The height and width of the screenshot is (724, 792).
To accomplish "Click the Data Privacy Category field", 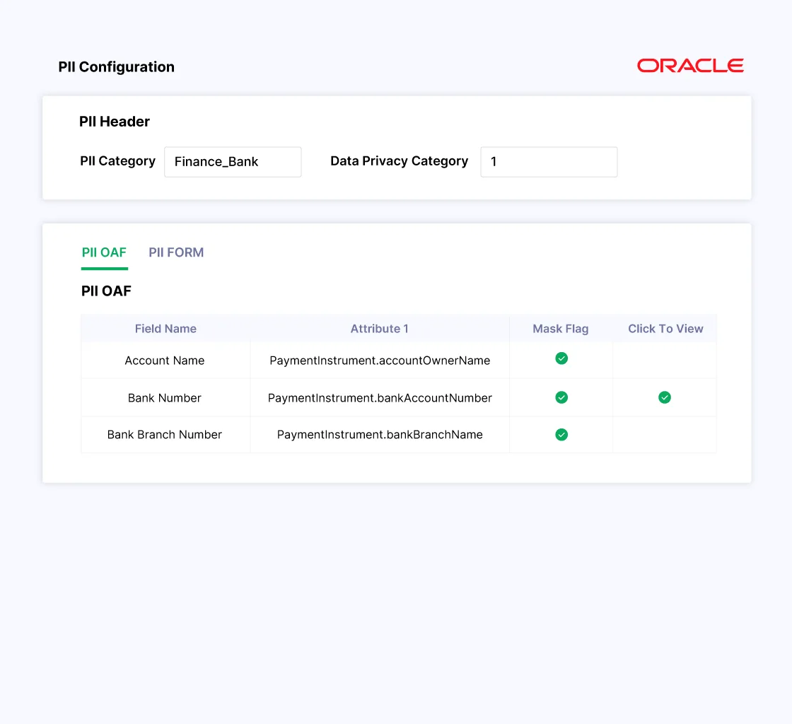I will (549, 162).
